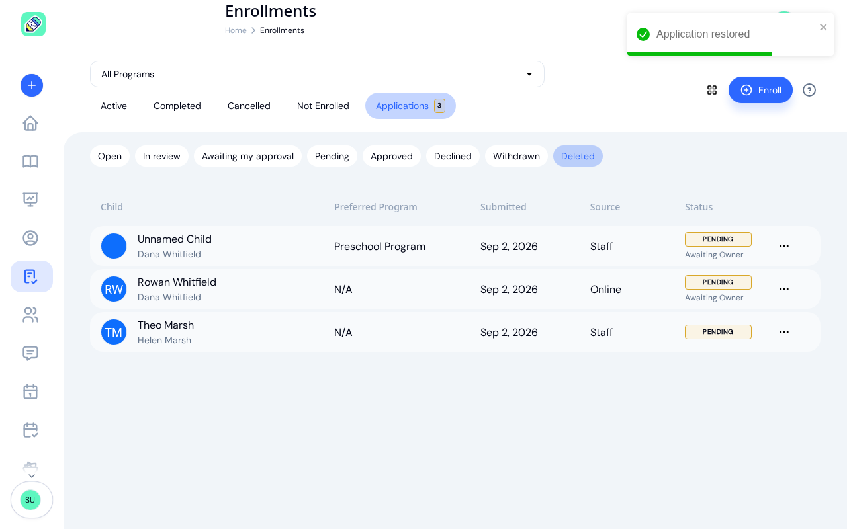Viewport: 847px width, 529px height.
Task: Switch to the Cancelled tab
Action: [249, 106]
